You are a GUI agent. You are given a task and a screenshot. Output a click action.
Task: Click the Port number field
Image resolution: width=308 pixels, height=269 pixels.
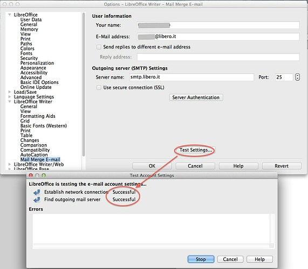pyautogui.click(x=284, y=77)
